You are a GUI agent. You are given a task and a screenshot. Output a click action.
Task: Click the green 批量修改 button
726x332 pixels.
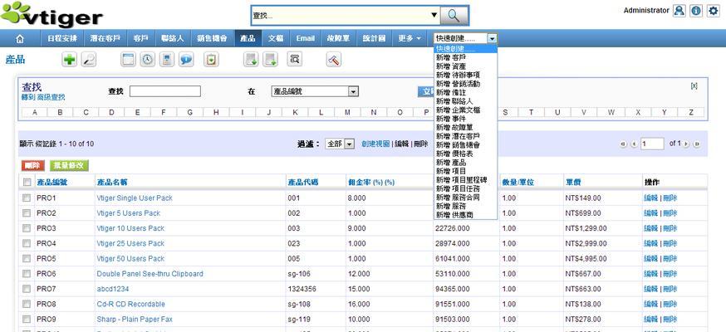(69, 165)
